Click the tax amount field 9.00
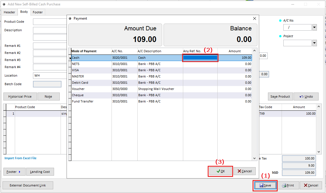Screen dimensions: 326x193 coord(299,165)
